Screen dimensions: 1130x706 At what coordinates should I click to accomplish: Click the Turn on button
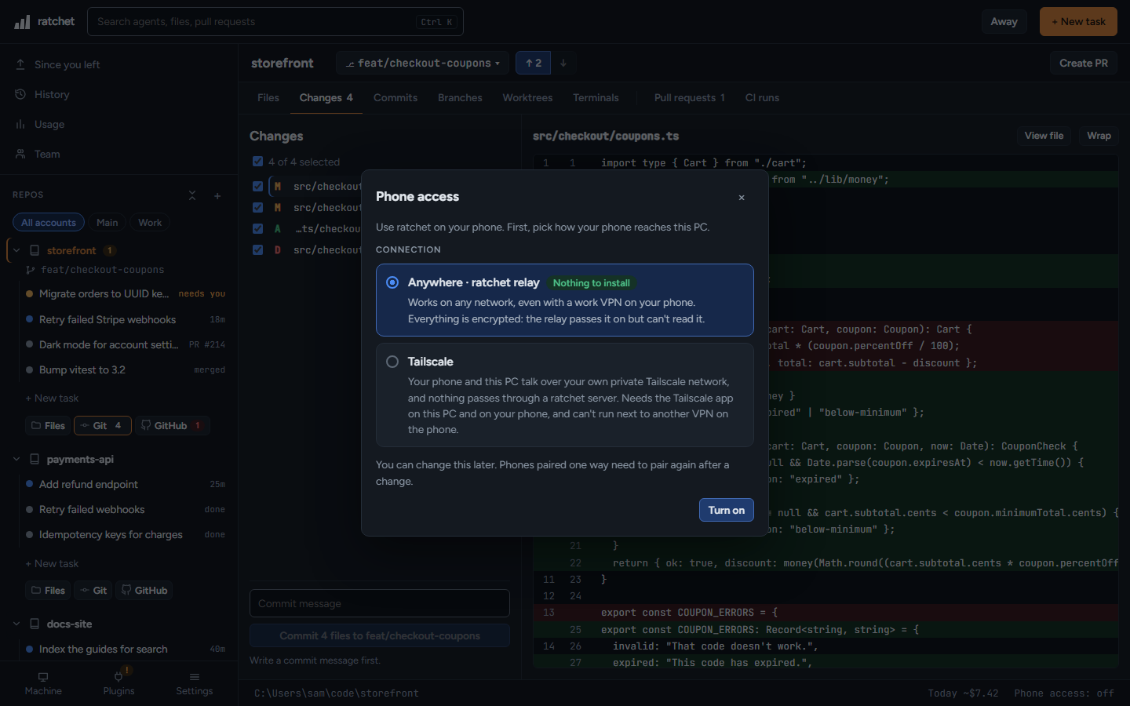click(x=727, y=510)
